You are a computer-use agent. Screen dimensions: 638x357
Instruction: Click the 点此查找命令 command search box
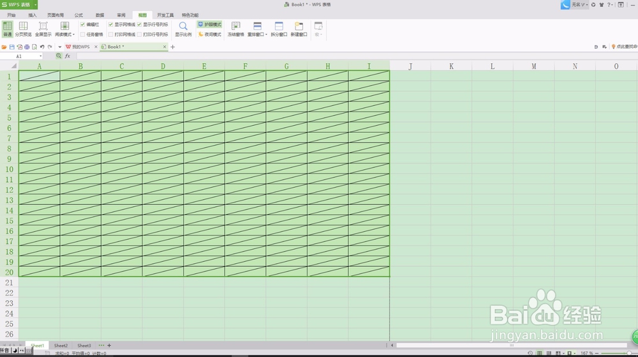tap(625, 47)
